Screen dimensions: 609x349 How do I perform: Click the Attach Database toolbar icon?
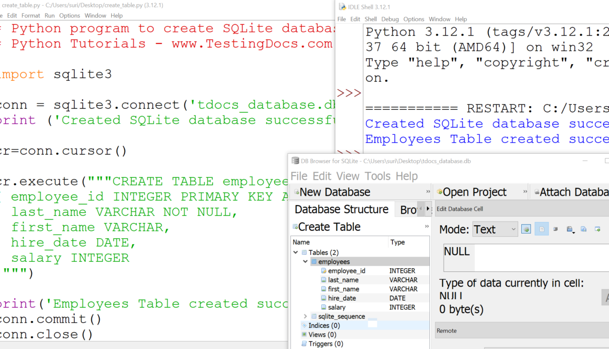pyautogui.click(x=537, y=193)
